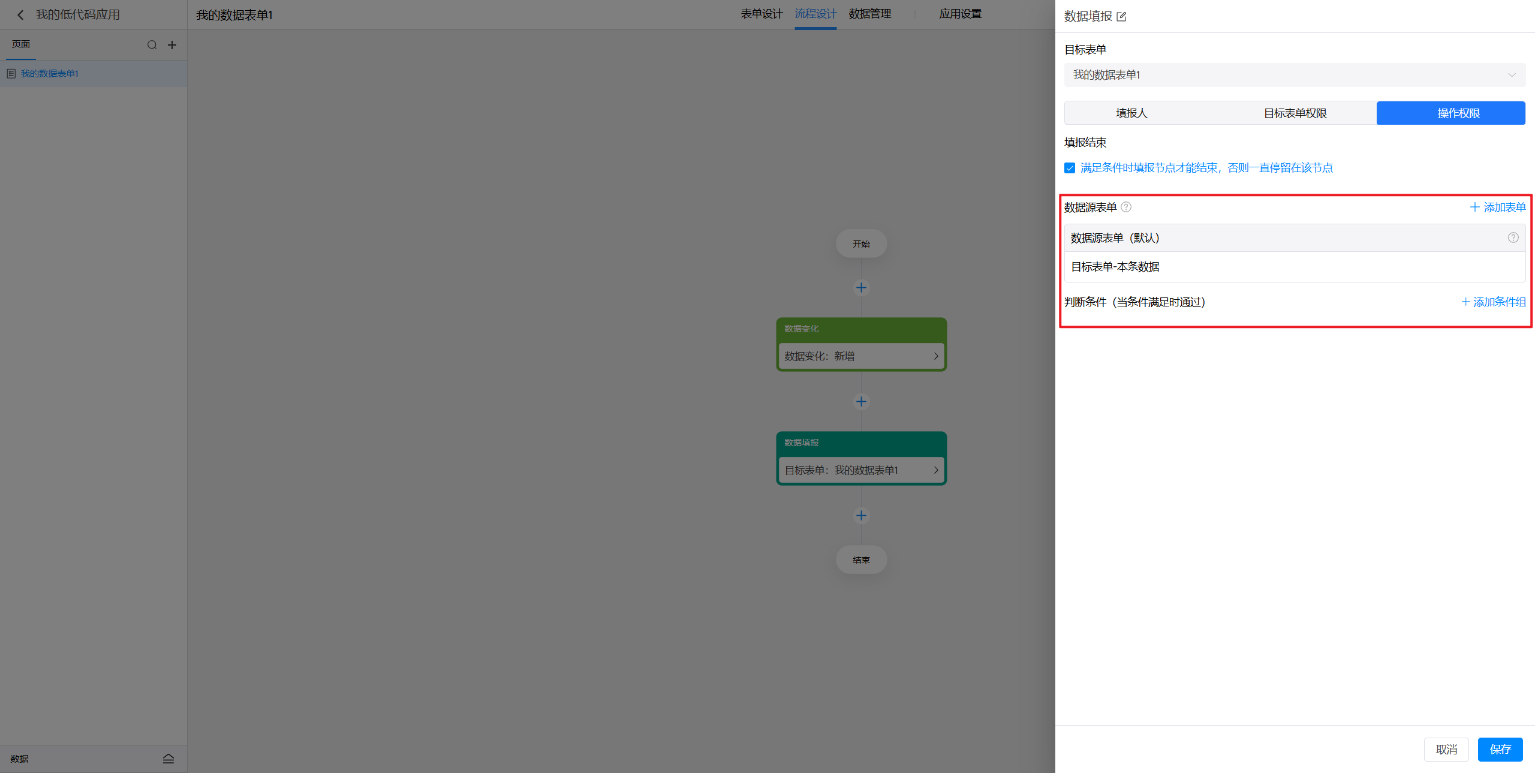This screenshot has height=773, width=1535.
Task: Click the plus icon to add page
Action: [x=172, y=45]
